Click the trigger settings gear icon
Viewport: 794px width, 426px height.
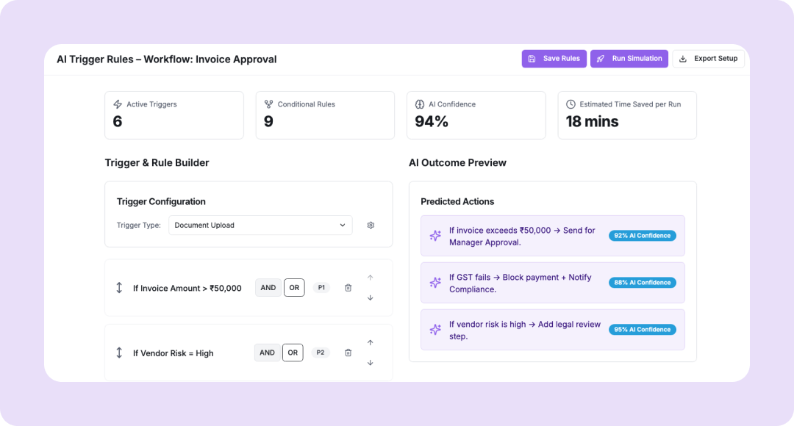click(371, 225)
